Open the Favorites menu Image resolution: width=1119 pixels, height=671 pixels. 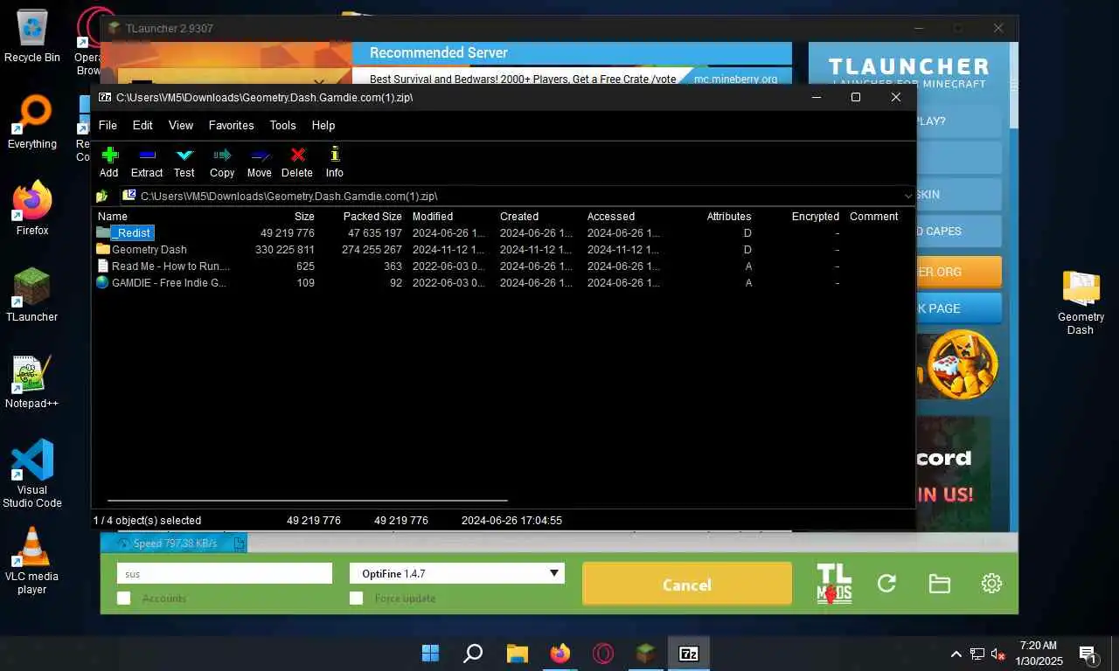[x=232, y=125]
